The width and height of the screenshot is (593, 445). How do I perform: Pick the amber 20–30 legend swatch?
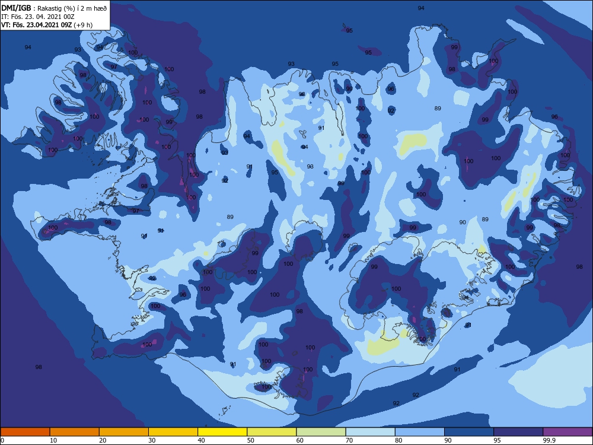click(x=124, y=432)
